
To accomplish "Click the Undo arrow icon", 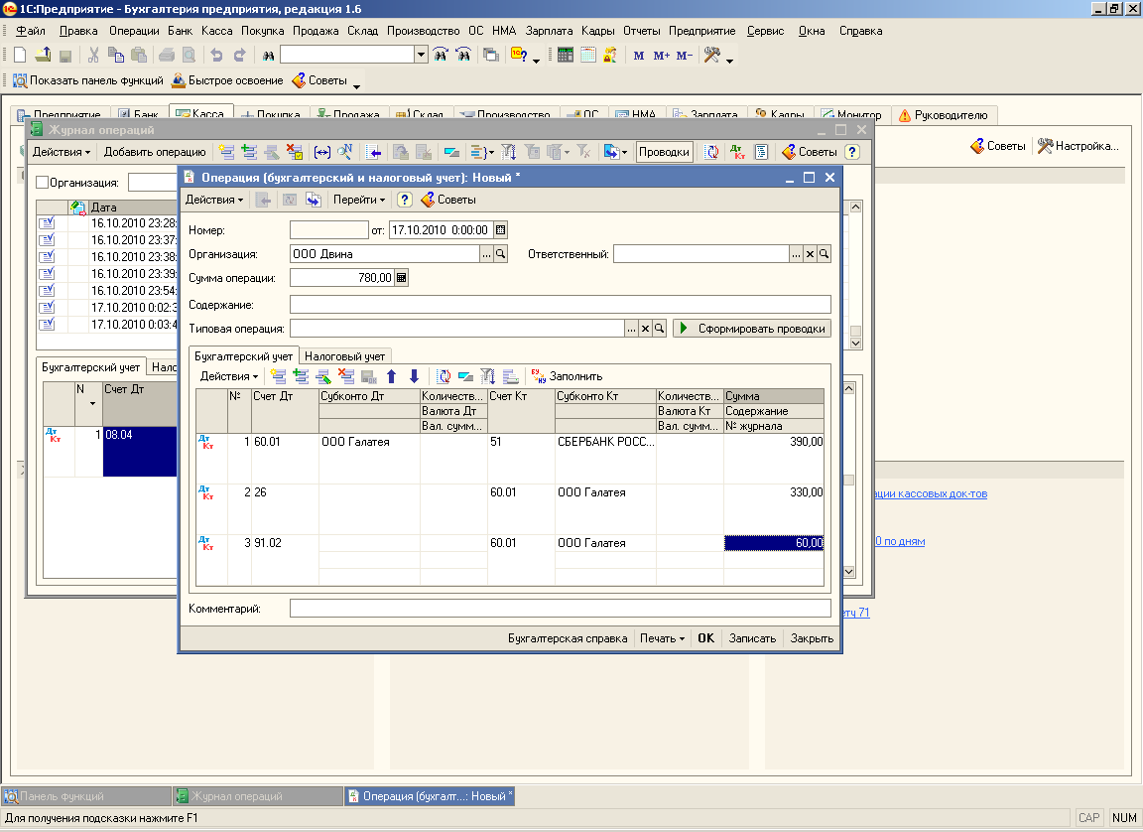I will coord(216,55).
